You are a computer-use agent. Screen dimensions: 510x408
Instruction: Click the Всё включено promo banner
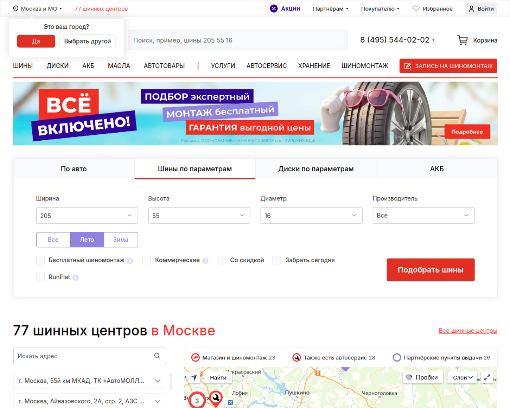(x=255, y=114)
